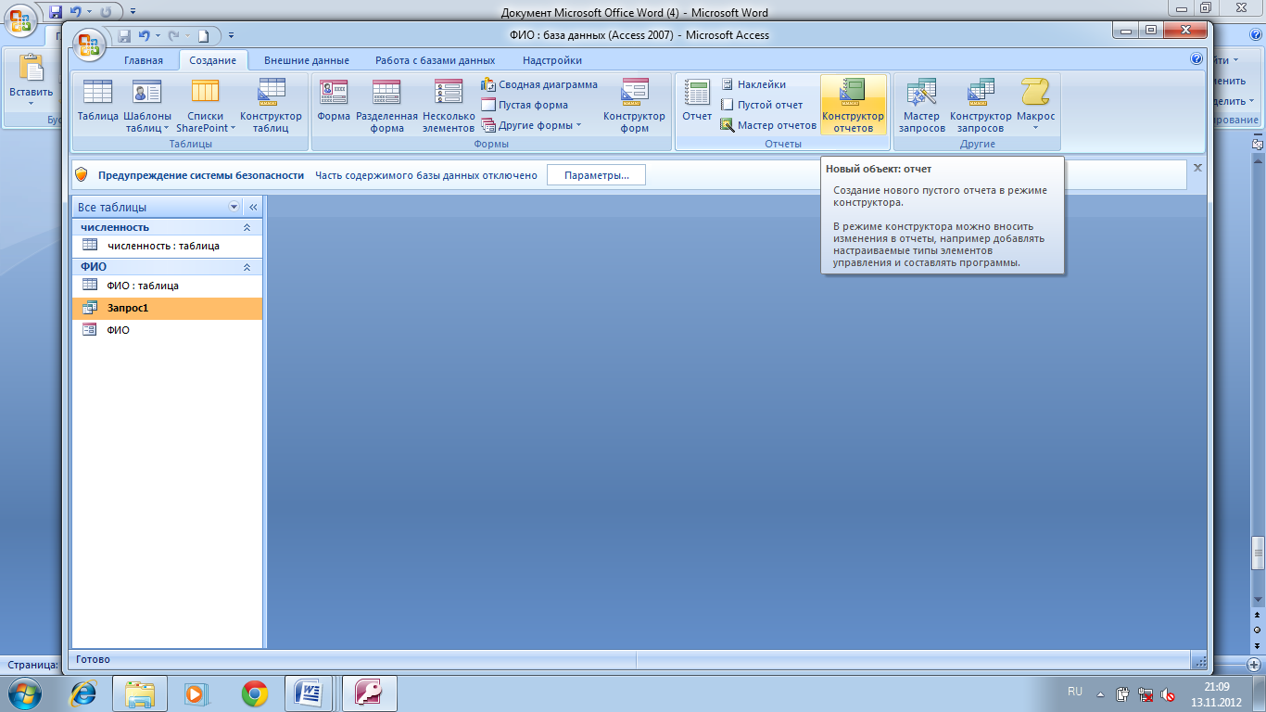Open the Все таблицы navigation dropdown
1266x712 pixels.
234,207
